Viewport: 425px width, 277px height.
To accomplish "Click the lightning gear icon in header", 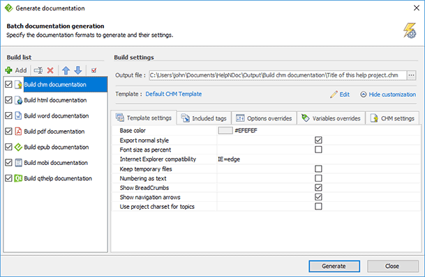I will 409,31.
